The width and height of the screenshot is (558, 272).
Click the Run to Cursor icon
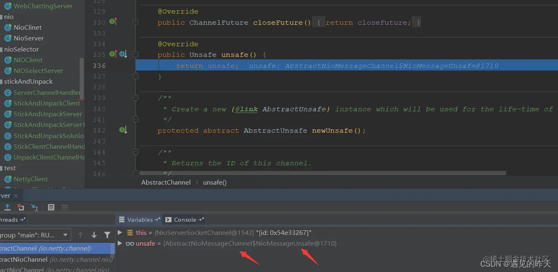pos(35,207)
